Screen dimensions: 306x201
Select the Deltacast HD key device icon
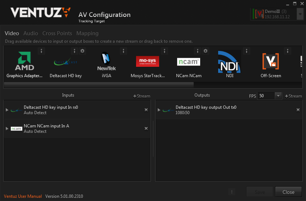(x=66, y=62)
